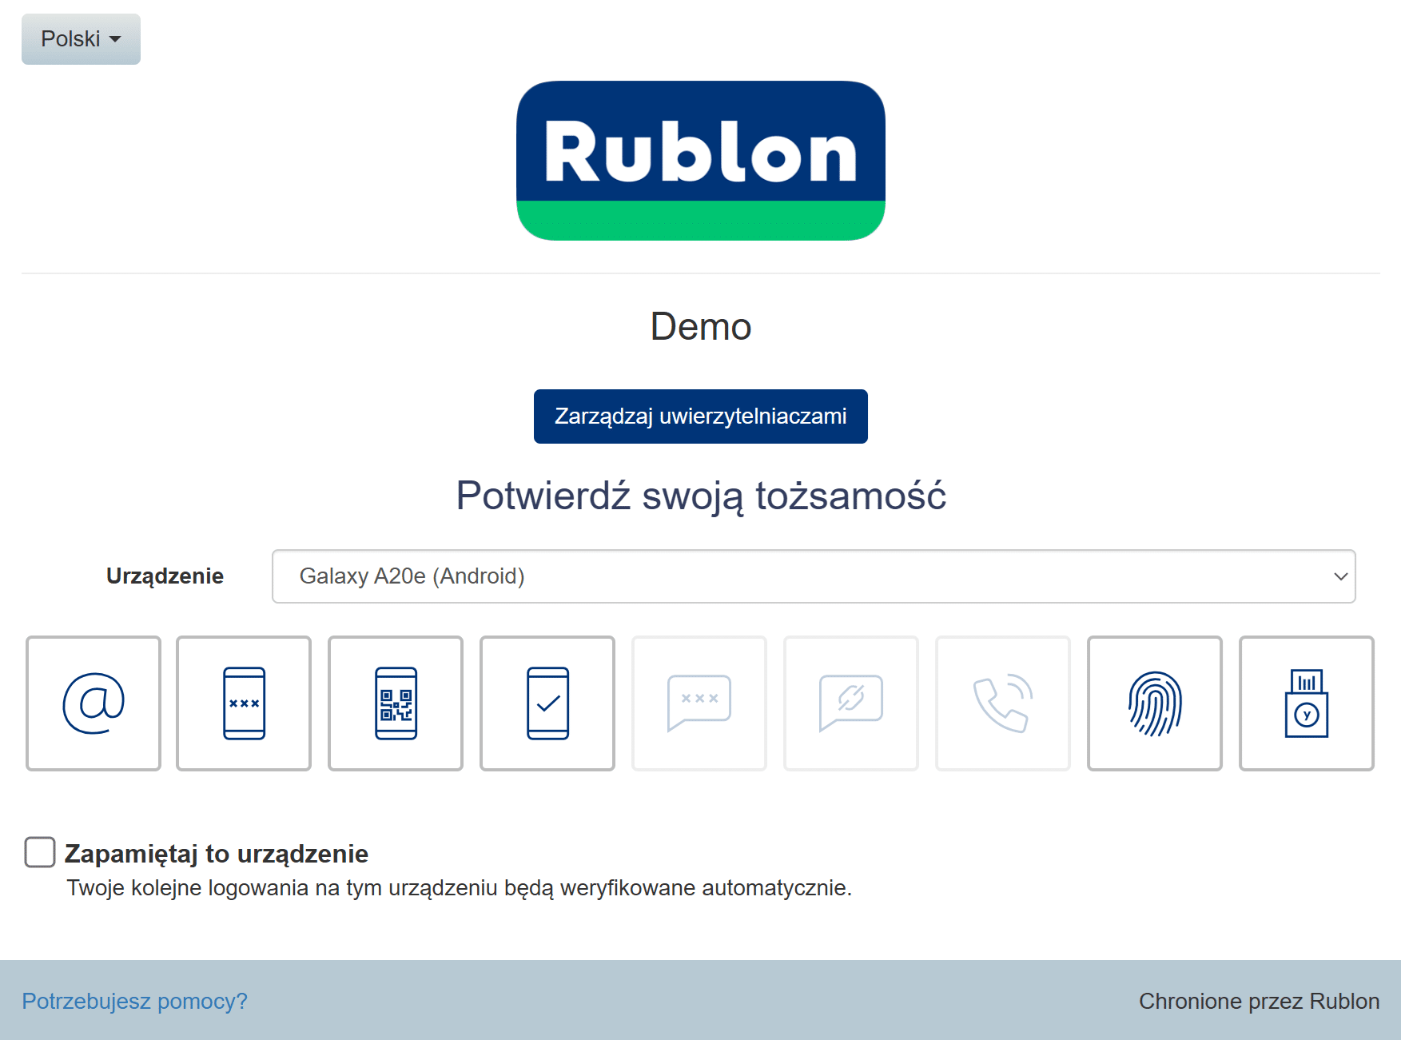Select the mobile passcode authentication icon

tap(244, 703)
